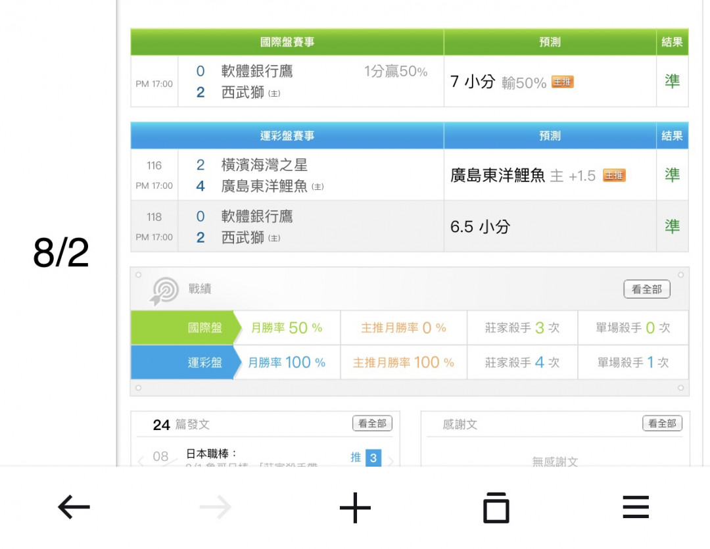
Task: Click the orange 主推 badge beside 7 小分
Action: (562, 82)
